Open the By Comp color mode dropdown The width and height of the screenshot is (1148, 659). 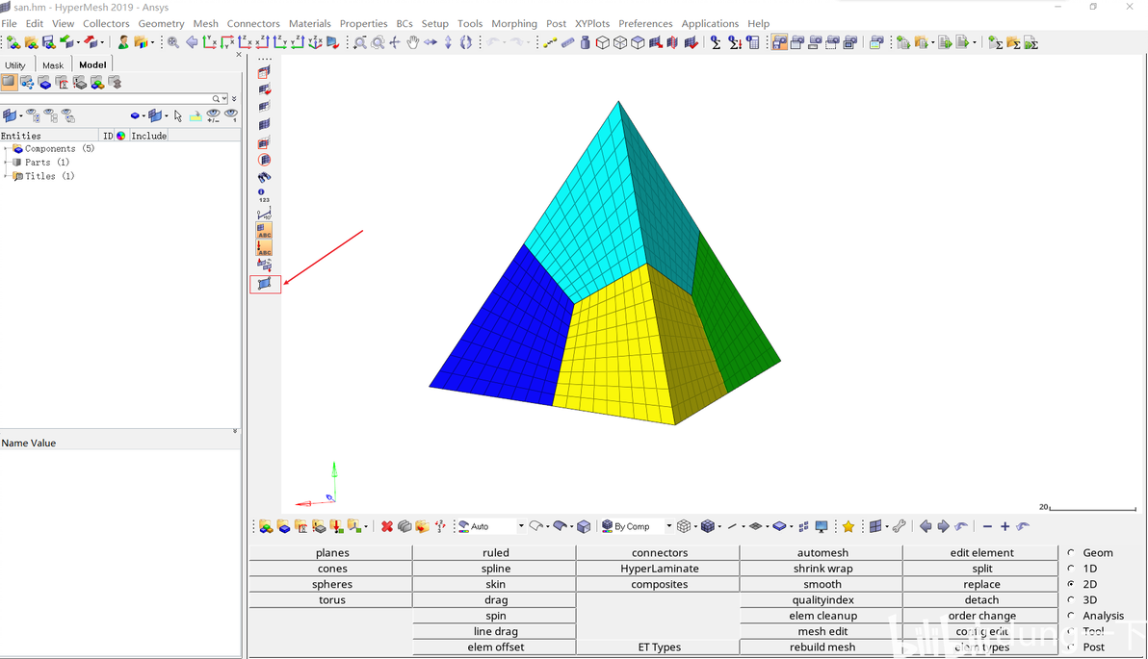pos(668,526)
